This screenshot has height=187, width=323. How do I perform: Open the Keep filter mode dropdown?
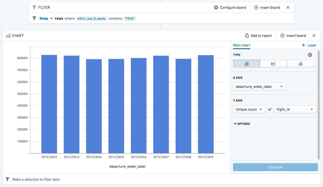(x=46, y=19)
